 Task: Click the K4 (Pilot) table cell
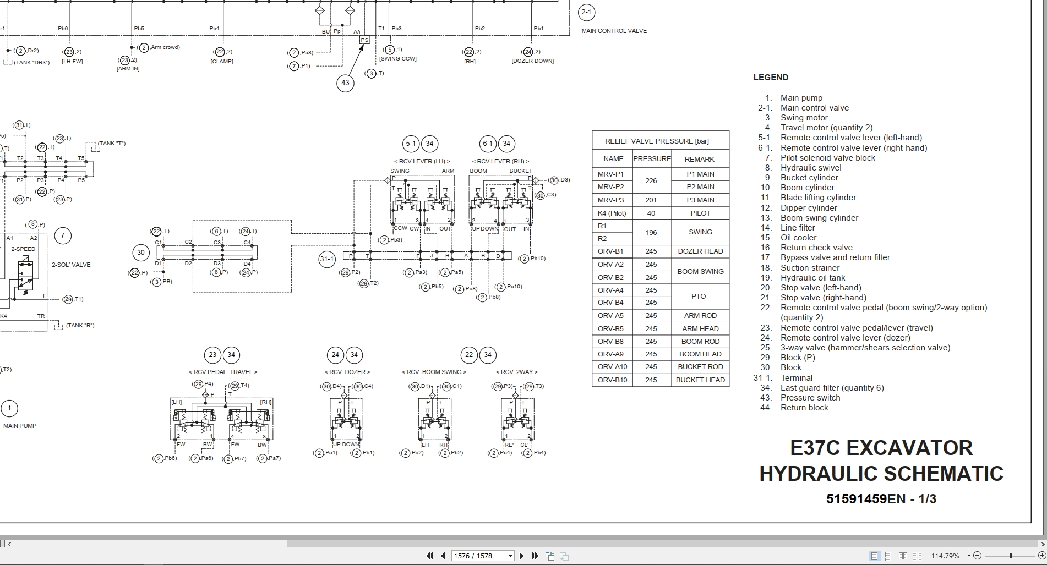612,213
